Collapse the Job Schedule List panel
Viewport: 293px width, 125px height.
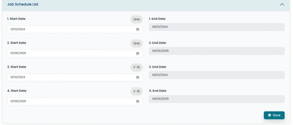(x=282, y=5)
